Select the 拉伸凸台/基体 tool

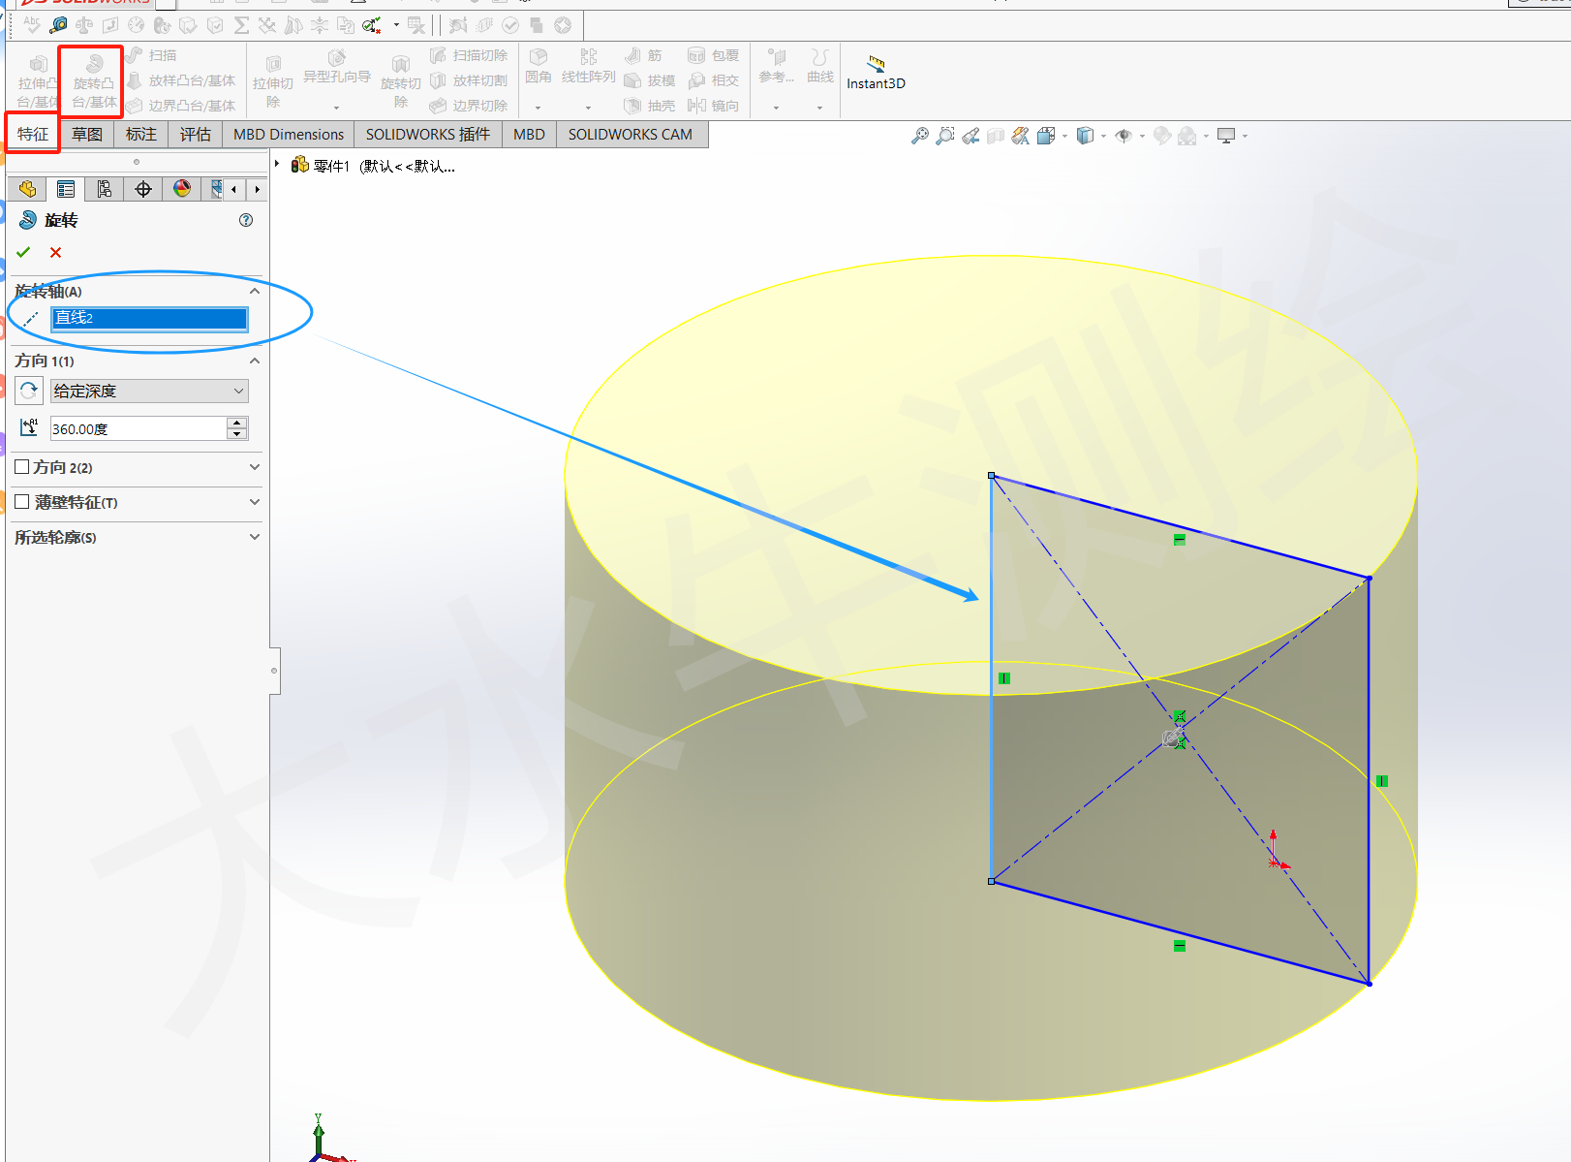click(35, 78)
